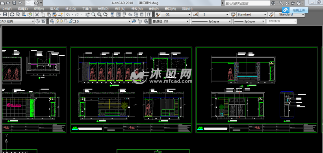Toggle layer 0 lock padlock
This screenshot has width=323, height=153.
point(70,21)
